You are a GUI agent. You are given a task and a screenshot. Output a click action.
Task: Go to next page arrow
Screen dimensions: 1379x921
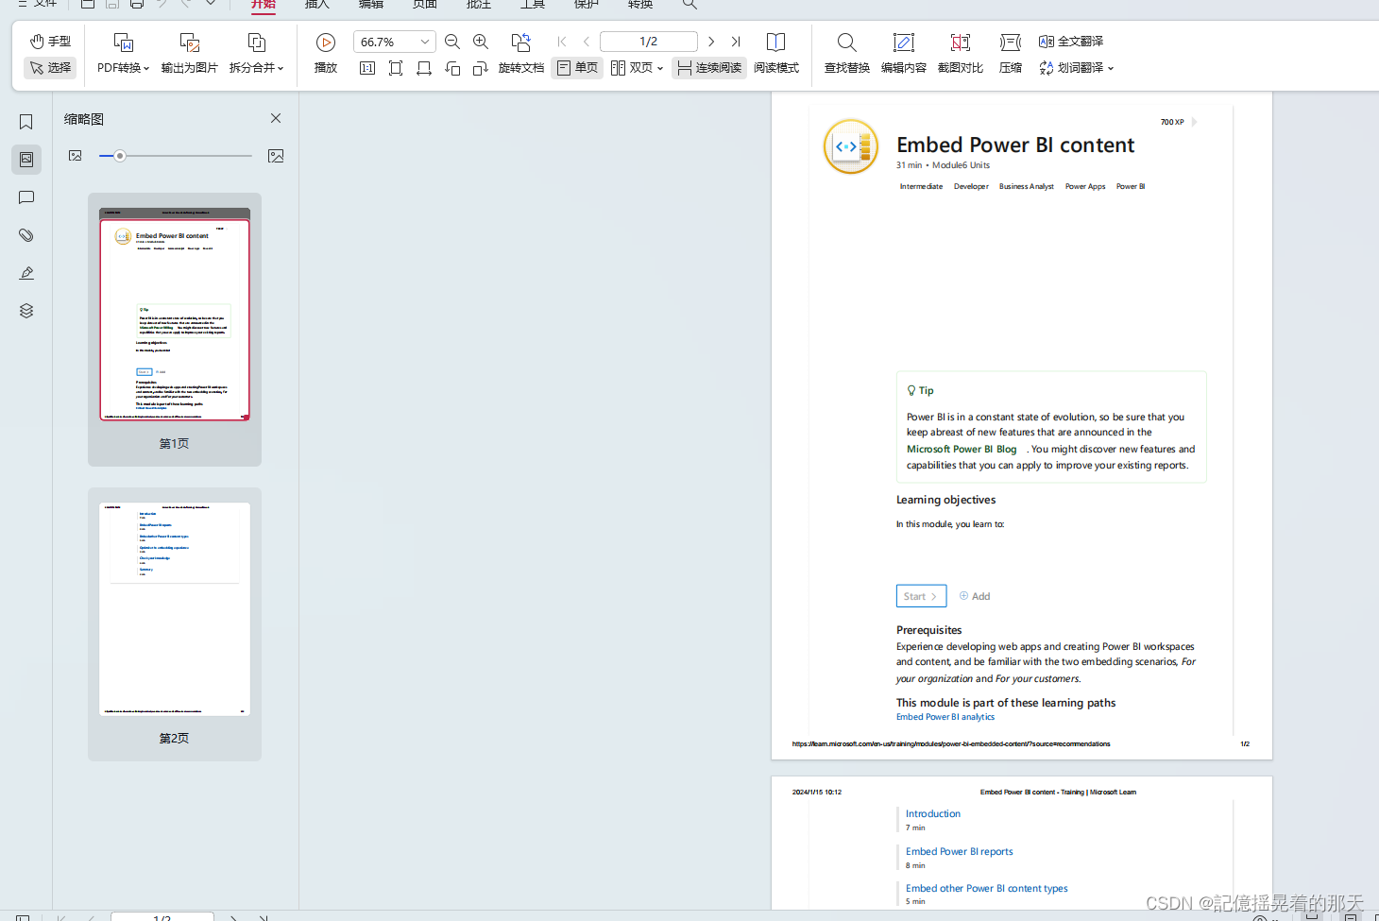(x=711, y=42)
